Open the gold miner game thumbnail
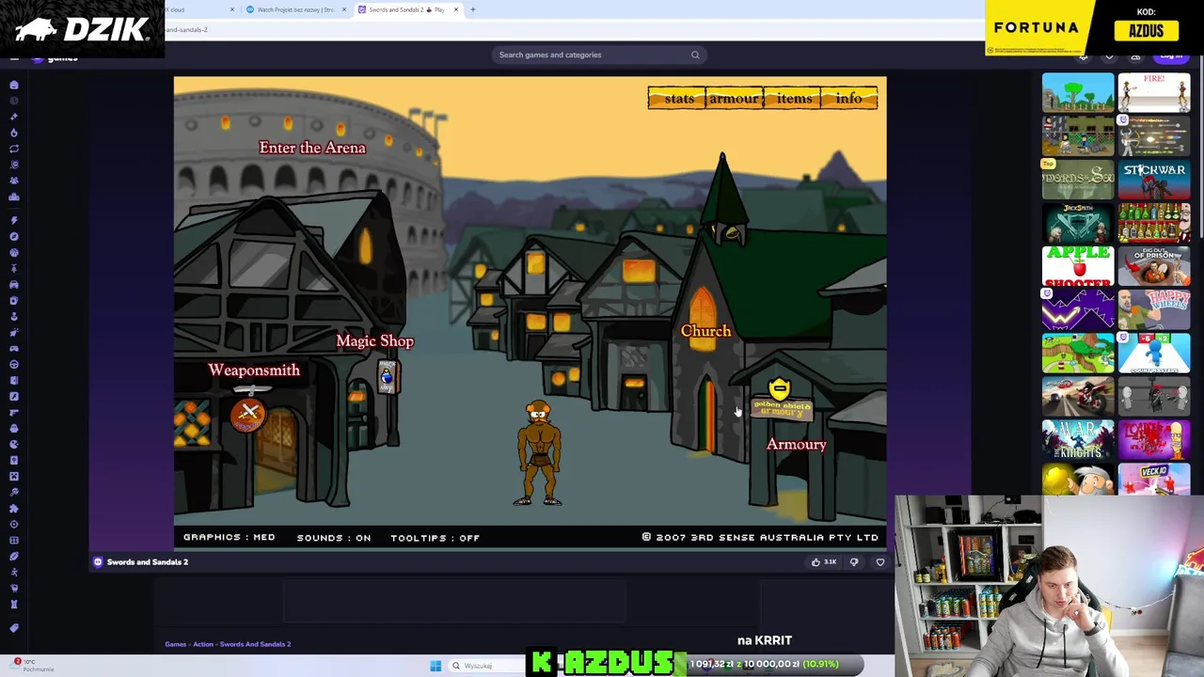1204x677 pixels. coord(1078,480)
